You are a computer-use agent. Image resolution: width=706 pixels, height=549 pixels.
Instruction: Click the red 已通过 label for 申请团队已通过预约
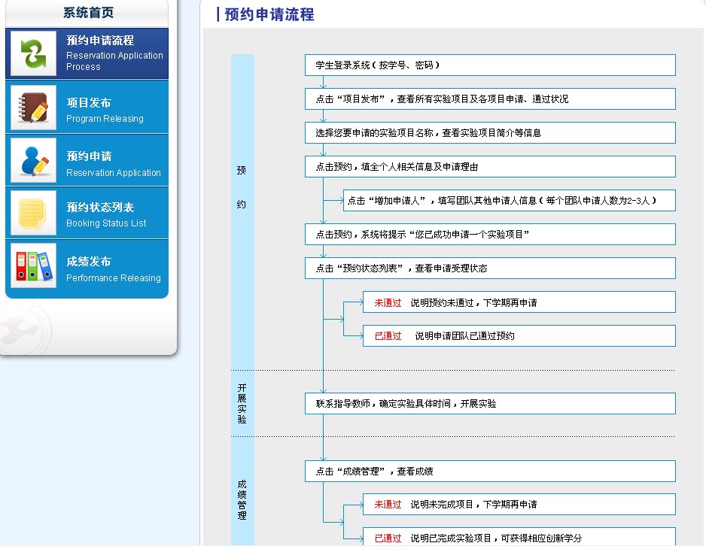(388, 336)
